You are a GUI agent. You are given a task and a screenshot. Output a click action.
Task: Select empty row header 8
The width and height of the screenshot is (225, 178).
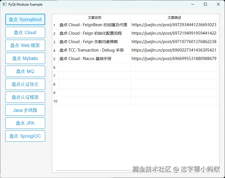pos(55,84)
